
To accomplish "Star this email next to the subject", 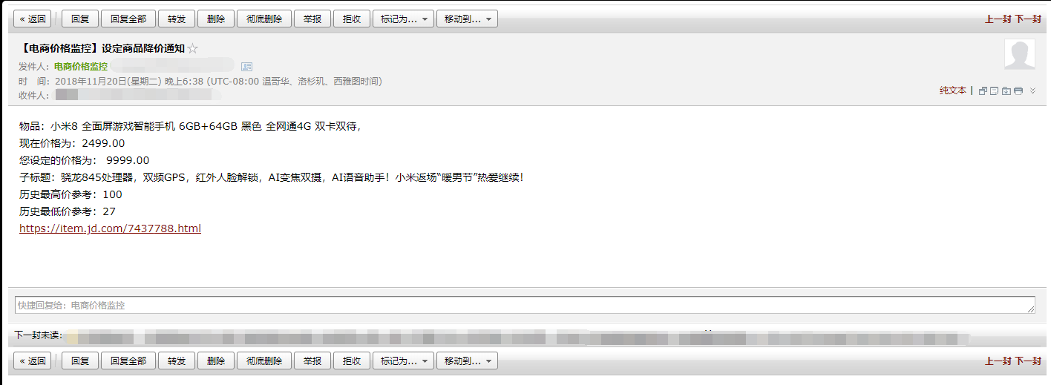I will pyautogui.click(x=193, y=49).
